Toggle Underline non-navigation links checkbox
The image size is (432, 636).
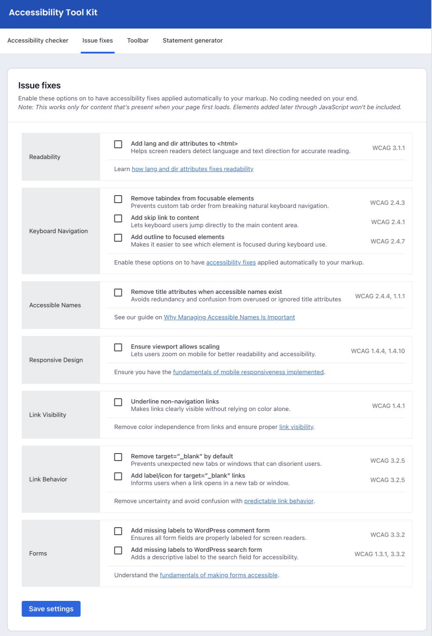coord(118,402)
